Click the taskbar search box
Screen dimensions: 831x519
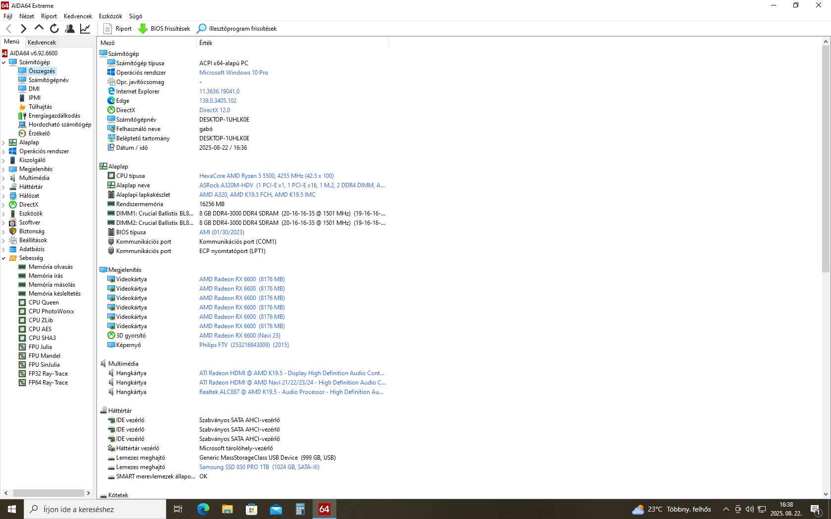click(x=95, y=509)
